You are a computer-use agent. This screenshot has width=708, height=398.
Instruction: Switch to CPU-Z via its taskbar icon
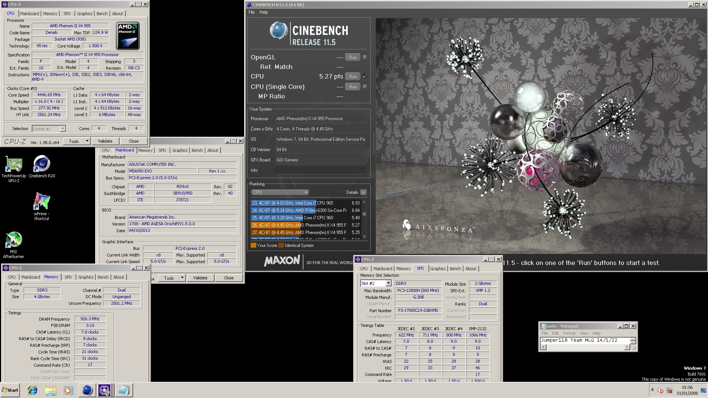point(104,390)
